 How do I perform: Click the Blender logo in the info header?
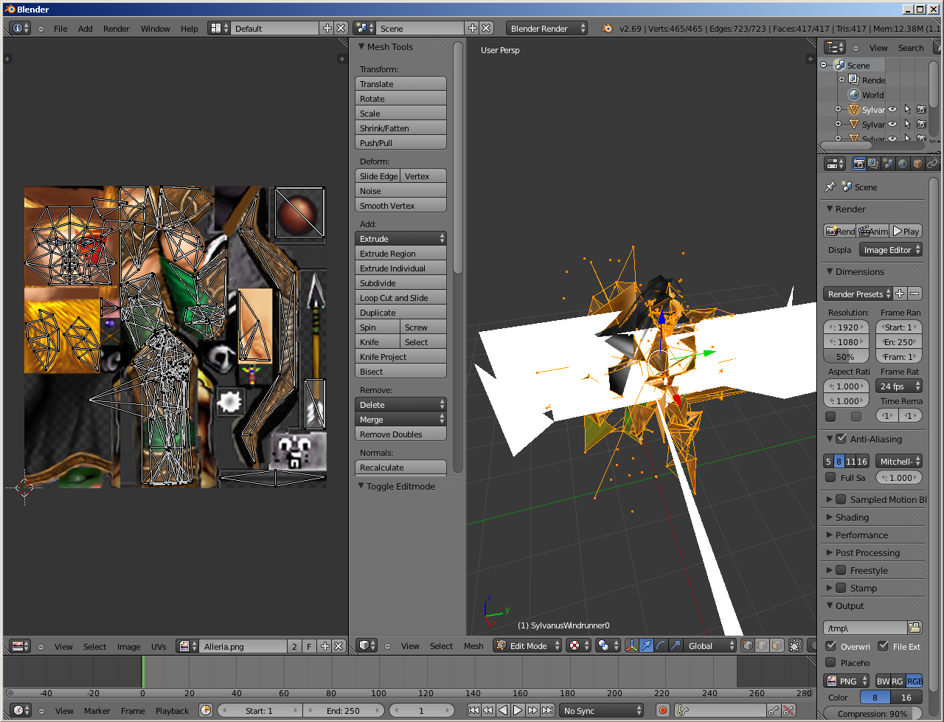[607, 28]
